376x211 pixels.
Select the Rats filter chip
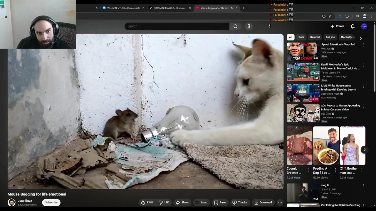point(301,37)
